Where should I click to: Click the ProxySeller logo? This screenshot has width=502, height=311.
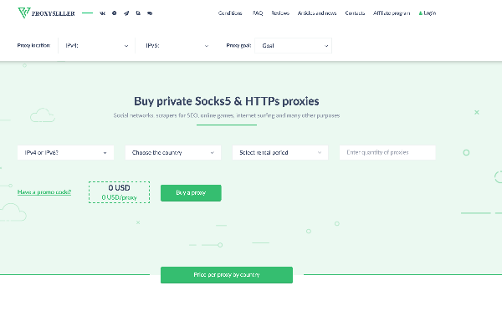[46, 13]
